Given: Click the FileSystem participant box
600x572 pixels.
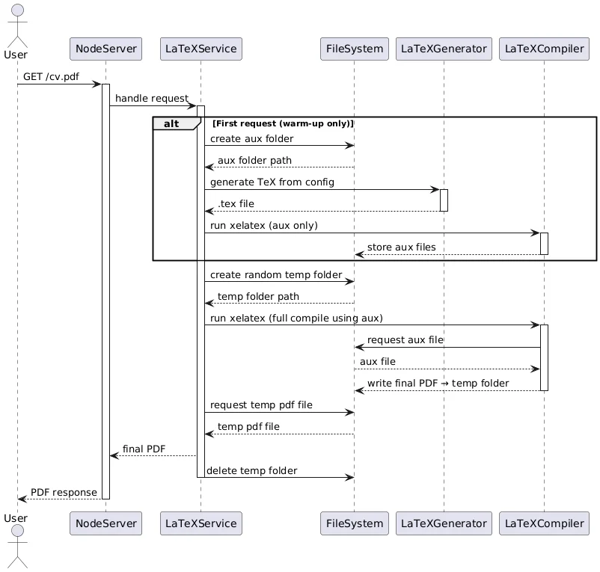Looking at the screenshot, I should [353, 49].
